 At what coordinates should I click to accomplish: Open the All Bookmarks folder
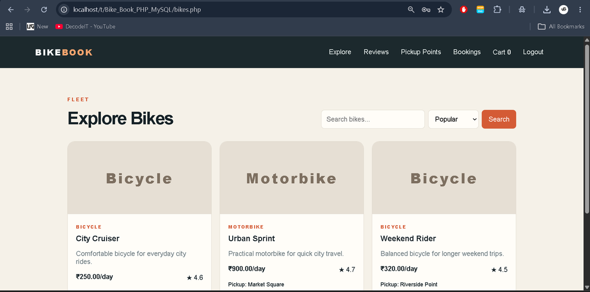pos(561,26)
